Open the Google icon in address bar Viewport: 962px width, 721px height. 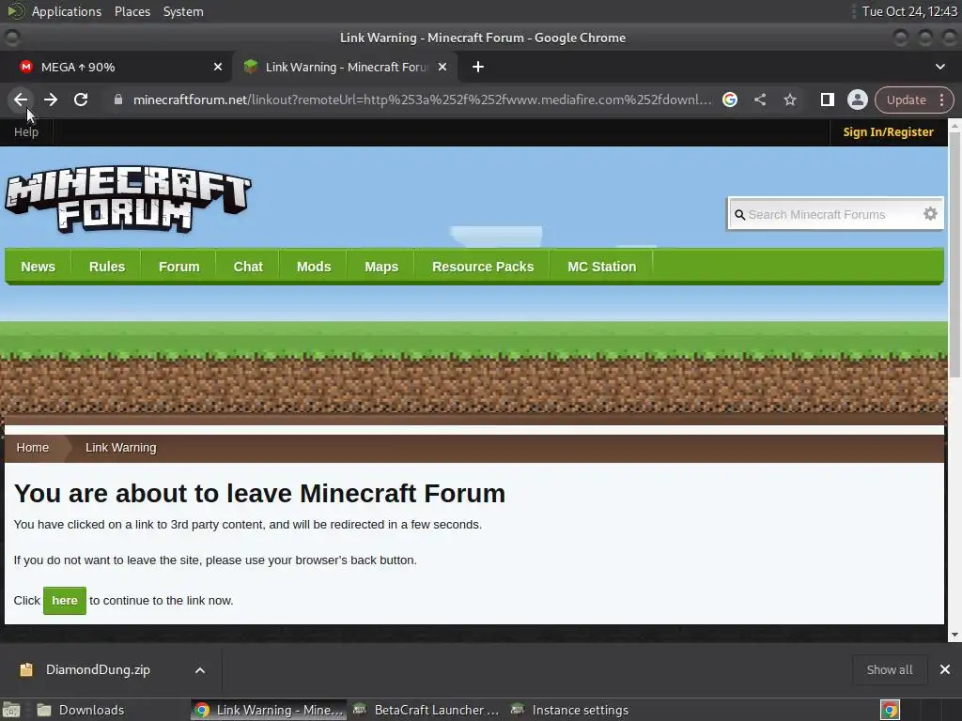[x=729, y=100]
